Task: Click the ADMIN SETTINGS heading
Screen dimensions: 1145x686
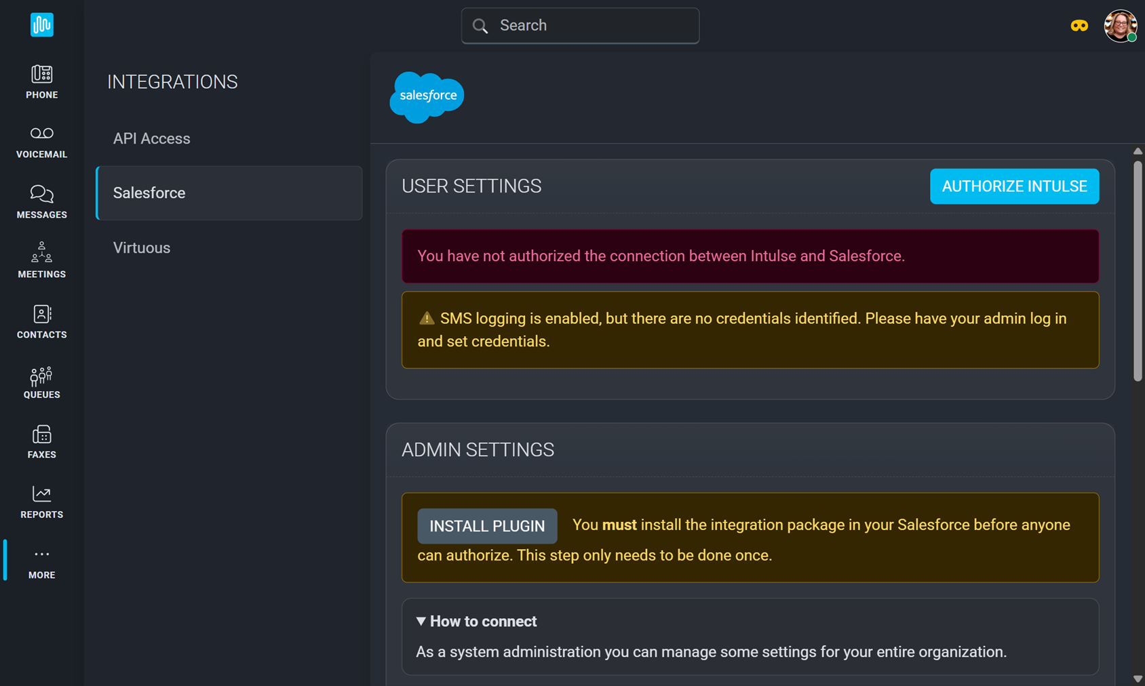Action: point(478,450)
